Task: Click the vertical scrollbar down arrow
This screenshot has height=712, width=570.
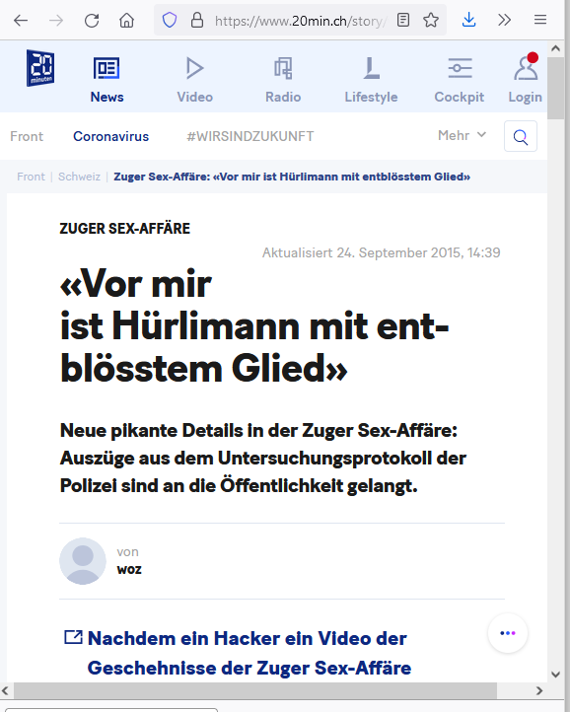Action: click(555, 675)
